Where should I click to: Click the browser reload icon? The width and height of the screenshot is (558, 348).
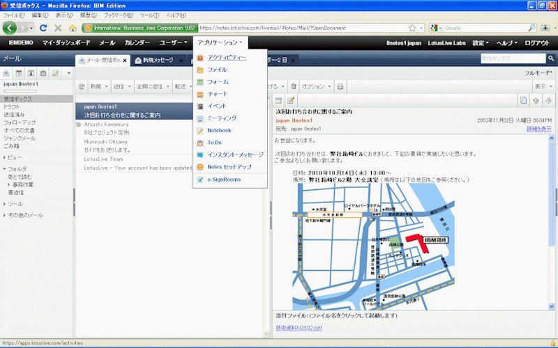coord(43,28)
